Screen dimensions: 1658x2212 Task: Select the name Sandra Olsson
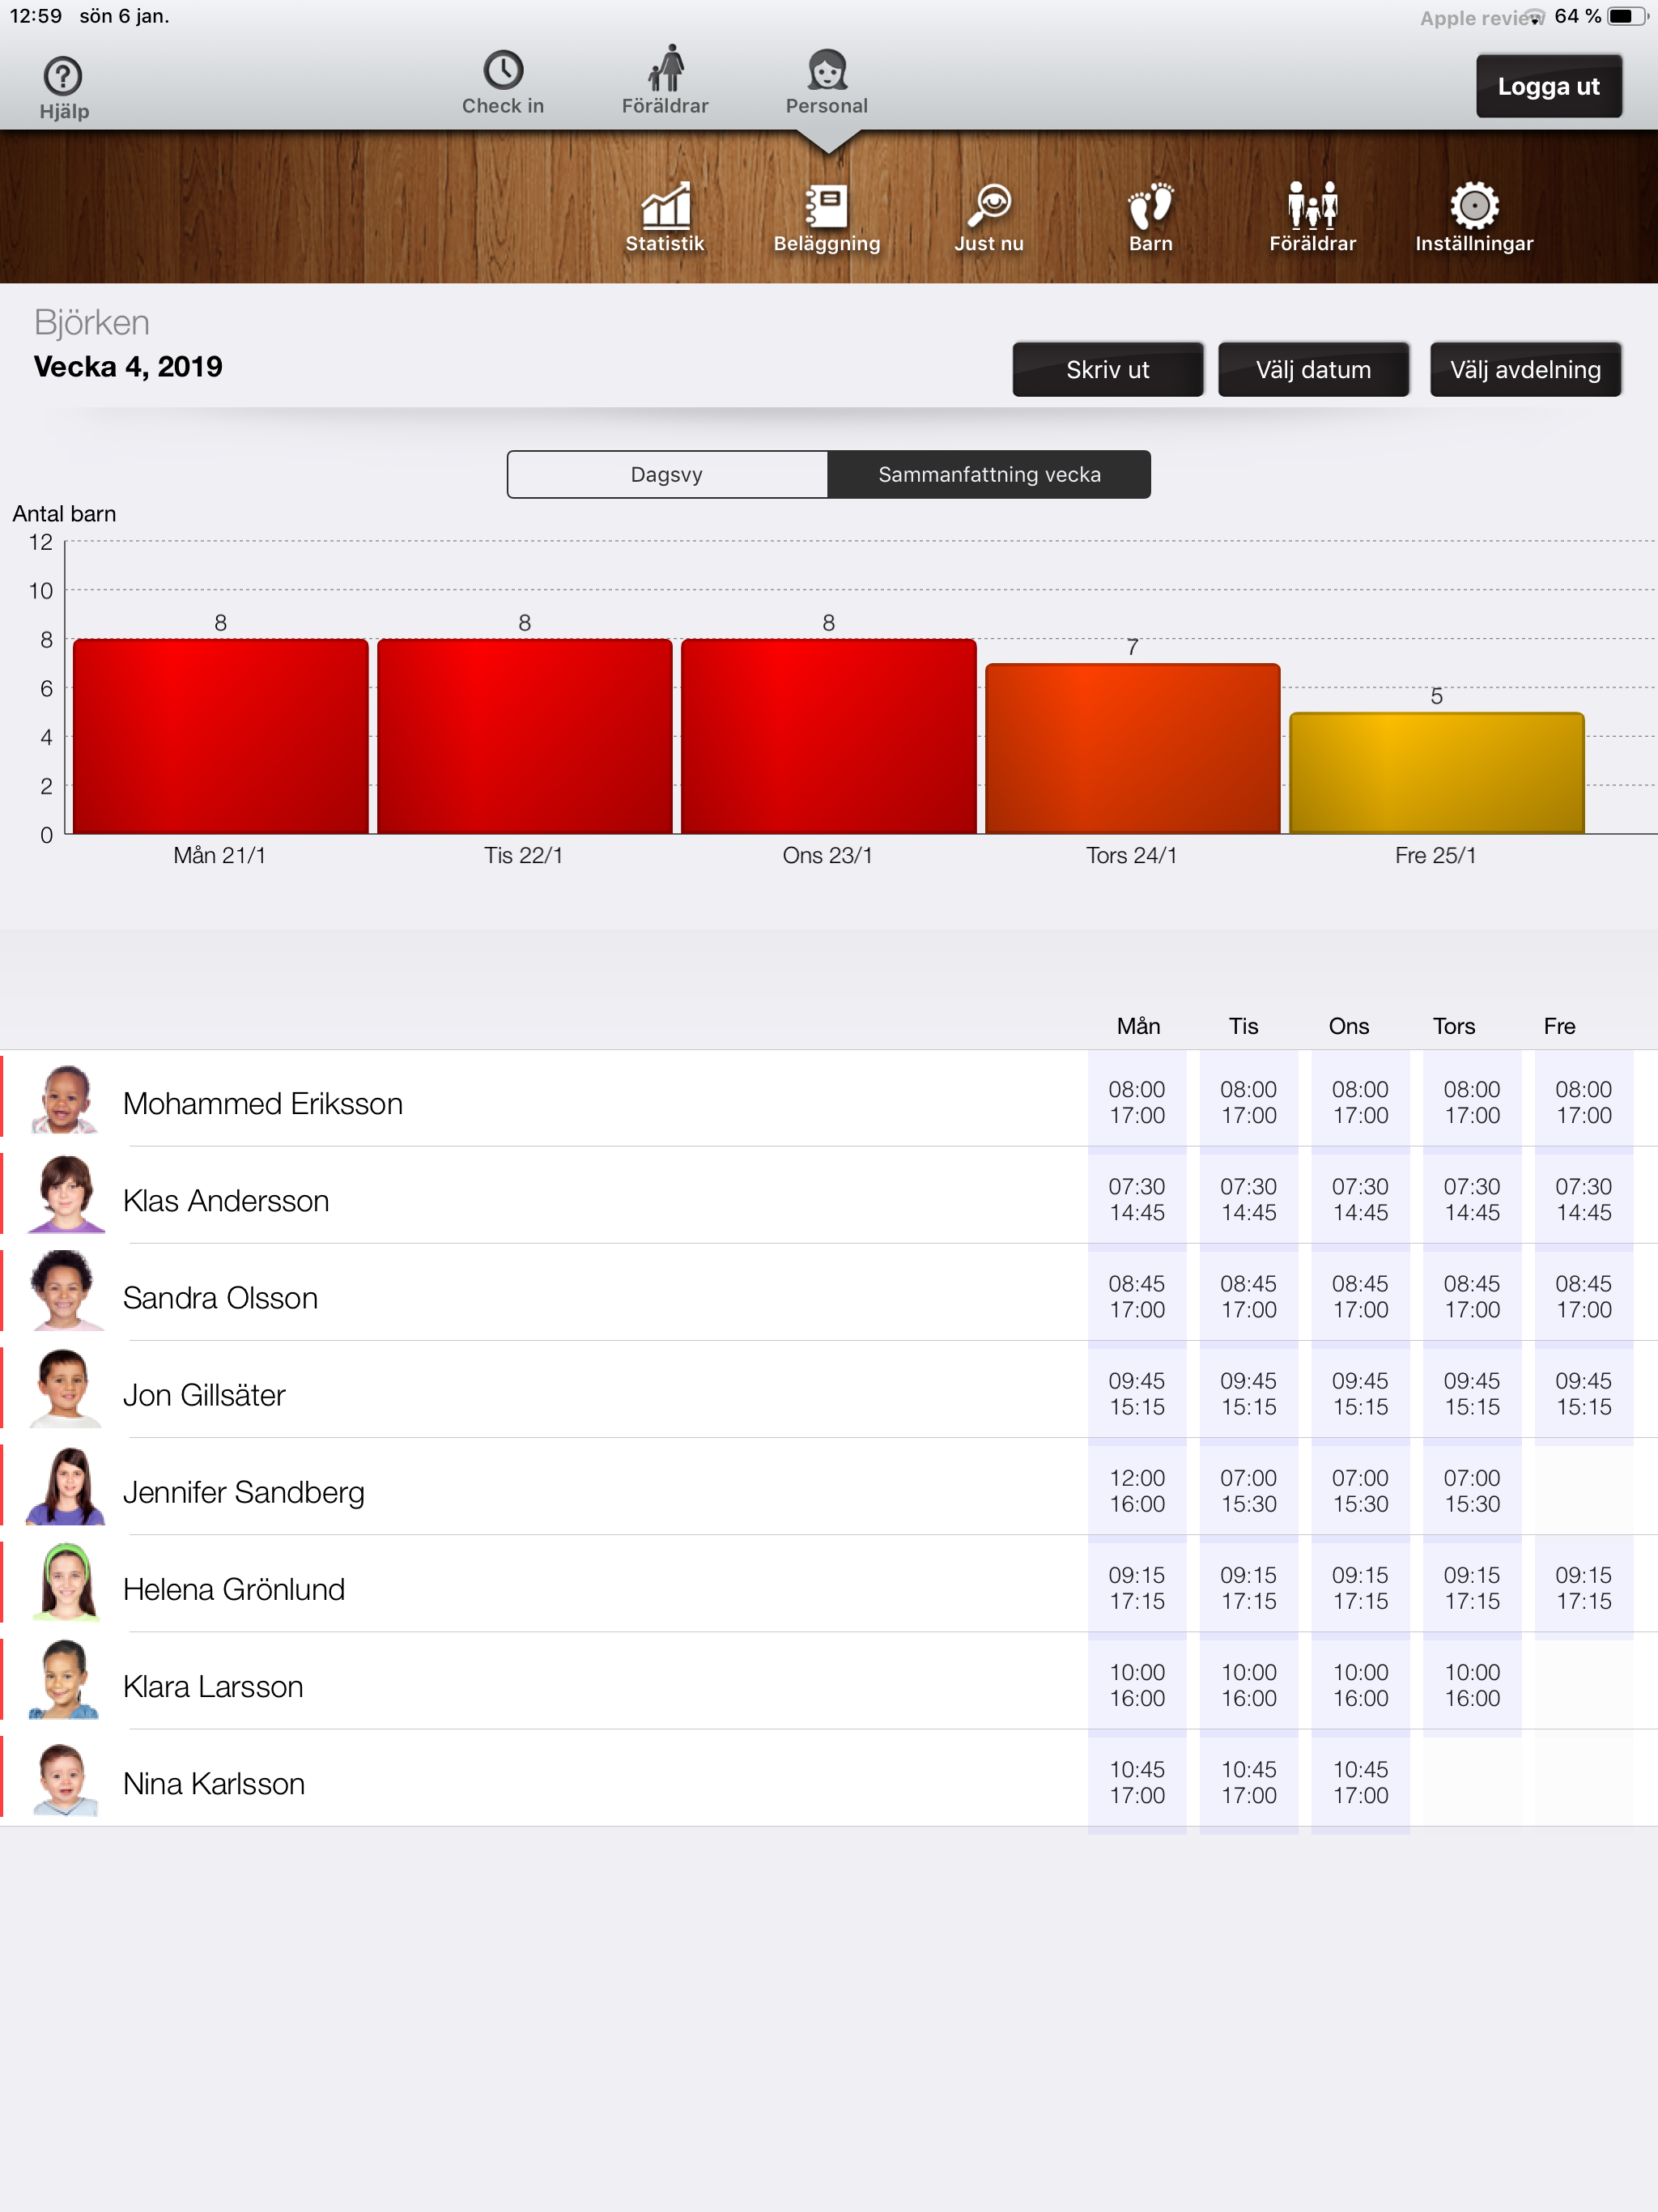pyautogui.click(x=220, y=1297)
